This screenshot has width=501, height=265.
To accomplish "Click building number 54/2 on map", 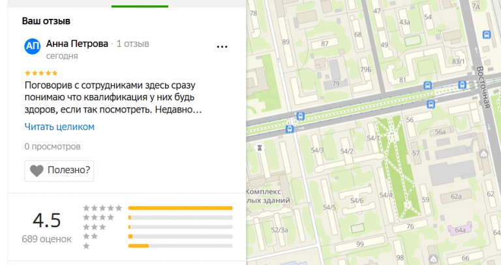I will tap(346, 151).
